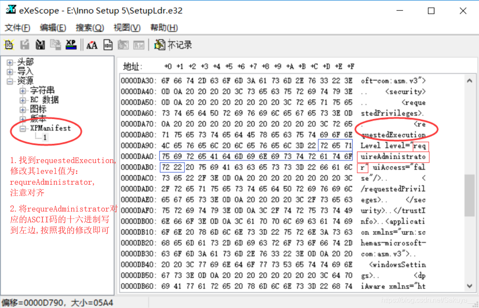Click the 不记录 logging icon
Image resolution: width=479 pixels, height=308 pixels.
[x=159, y=45]
